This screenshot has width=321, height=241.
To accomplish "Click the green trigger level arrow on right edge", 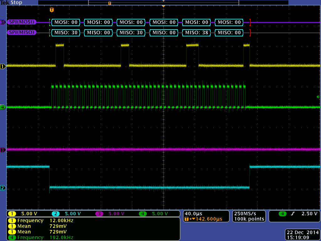I will 318,97.
